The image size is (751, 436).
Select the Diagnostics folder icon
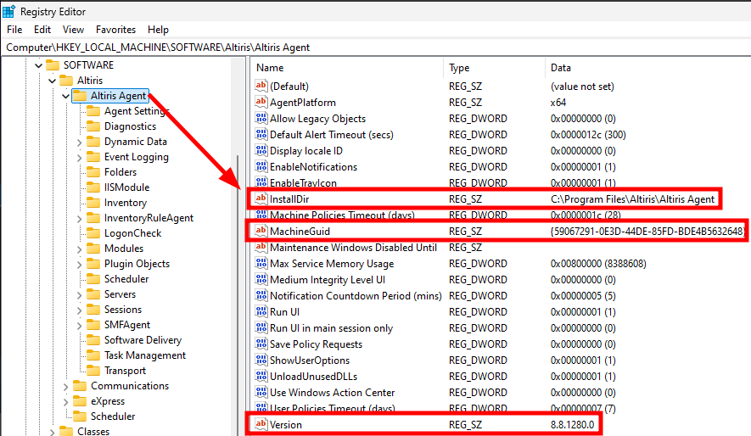click(x=93, y=126)
